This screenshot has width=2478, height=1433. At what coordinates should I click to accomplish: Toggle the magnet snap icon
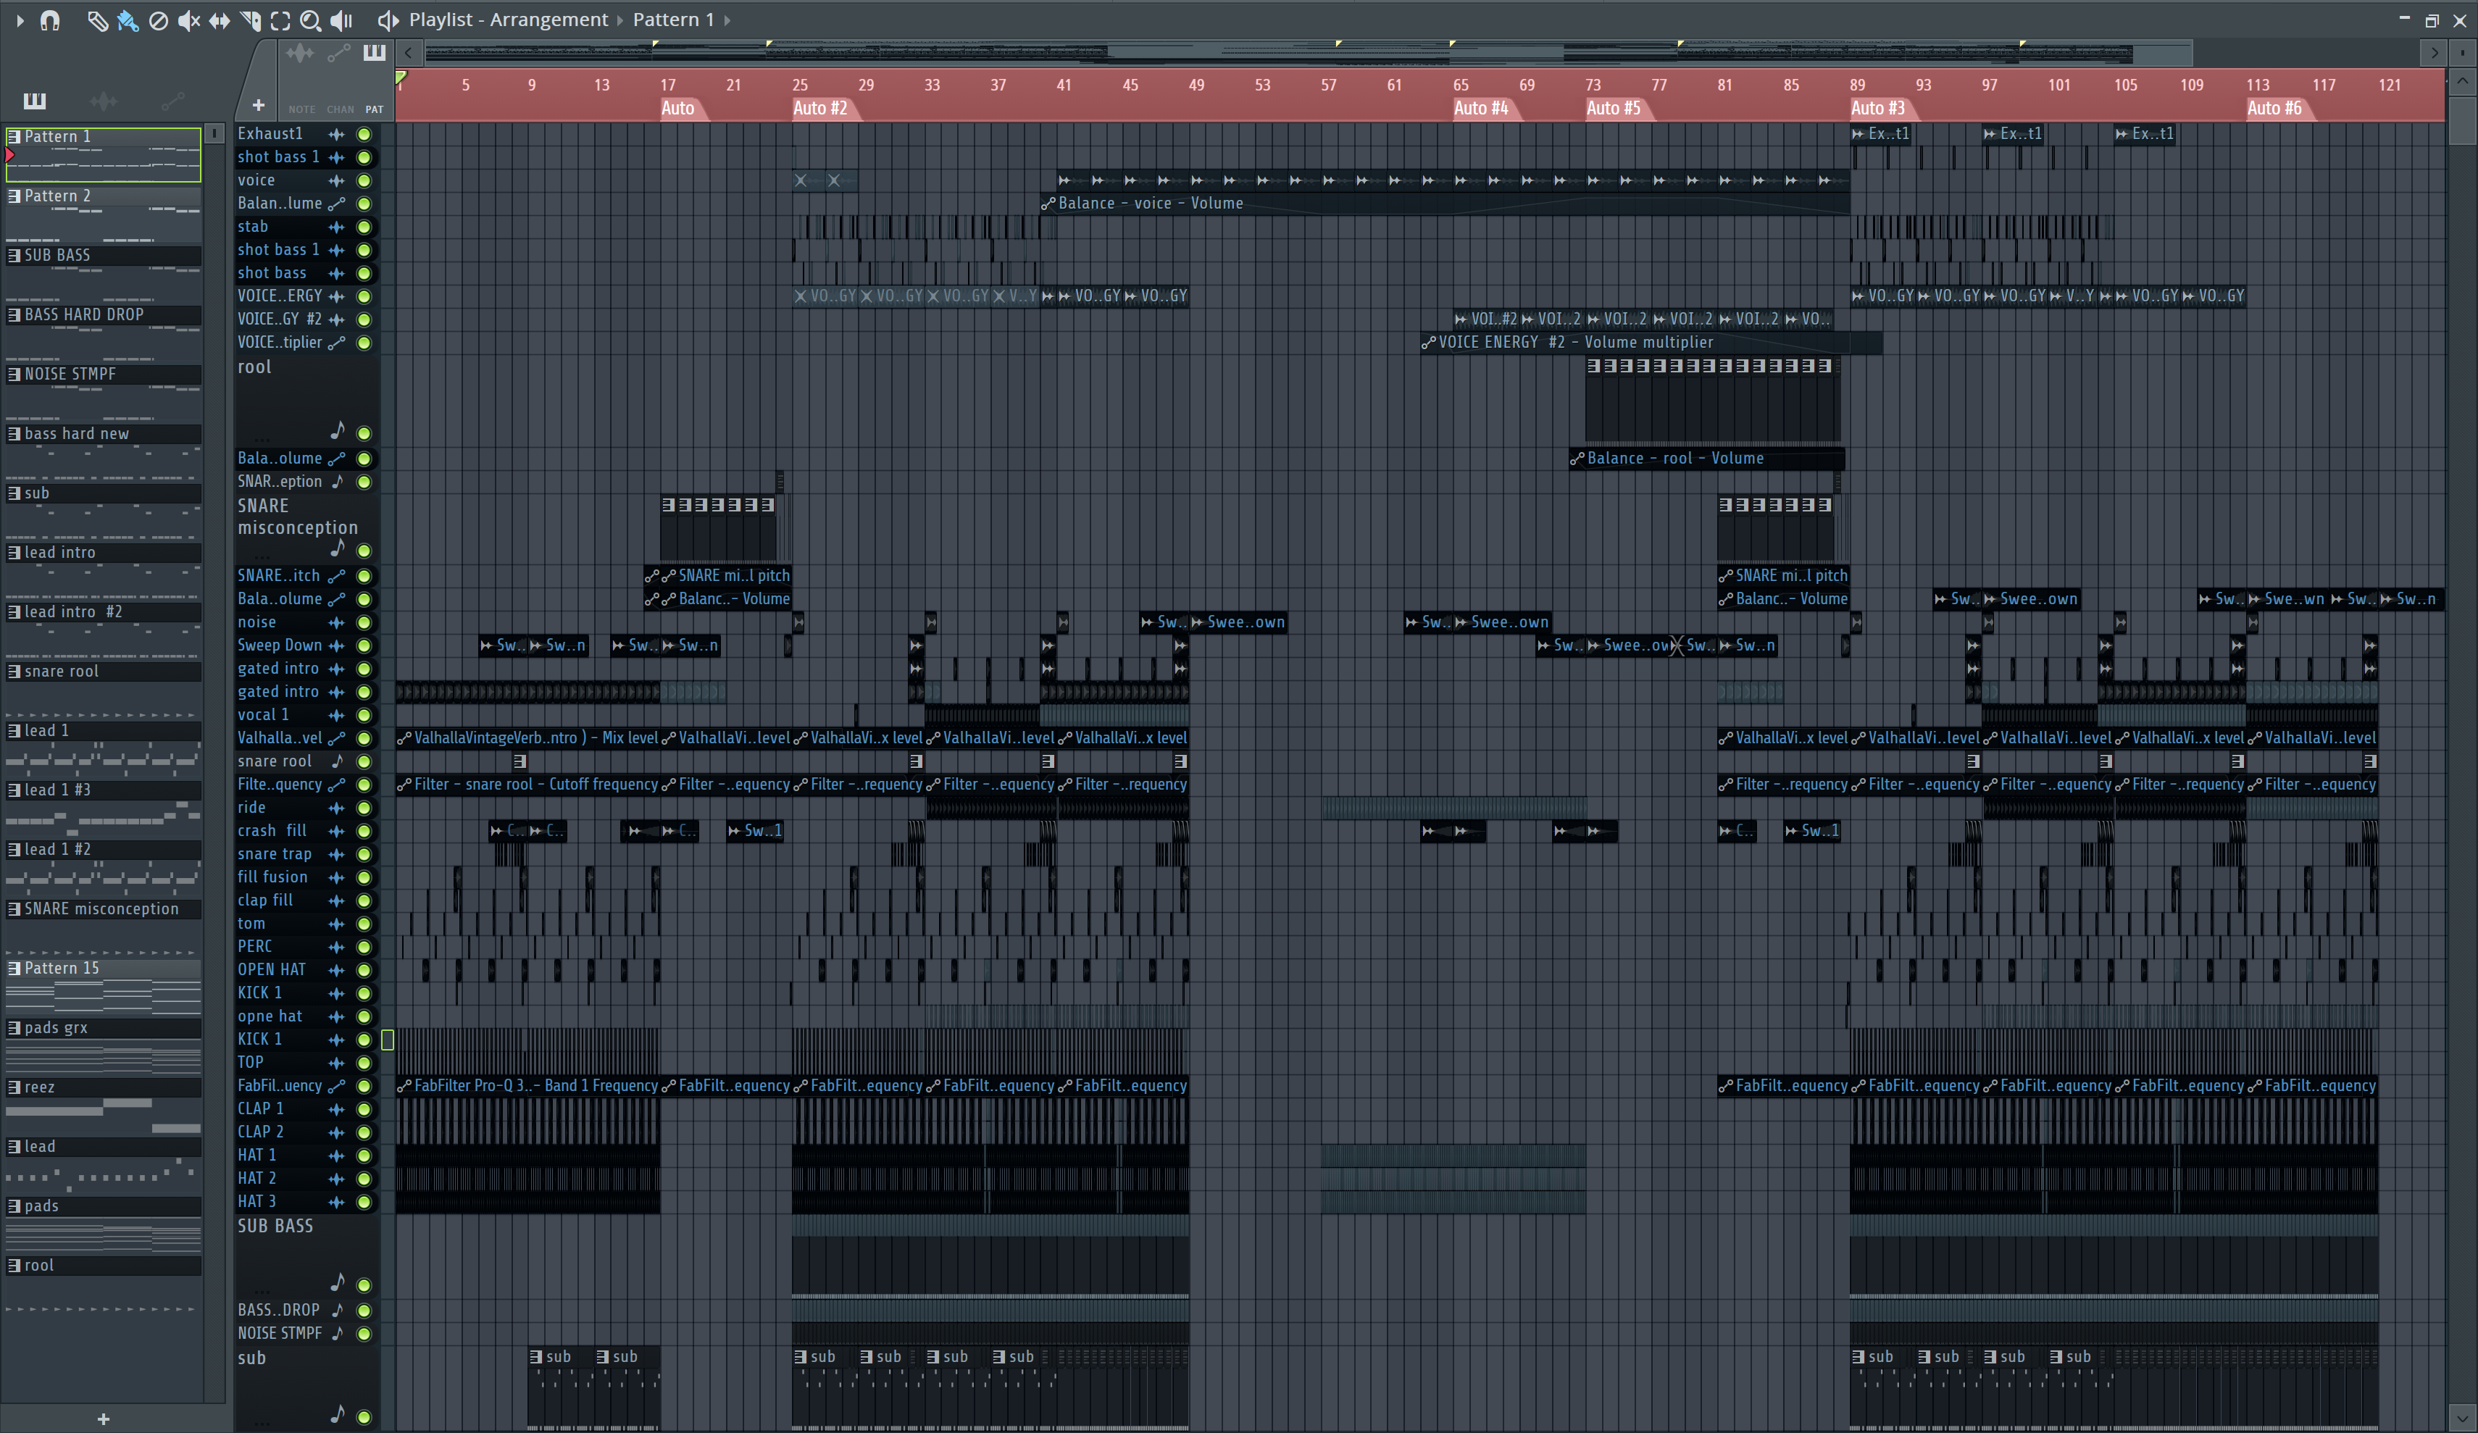50,20
